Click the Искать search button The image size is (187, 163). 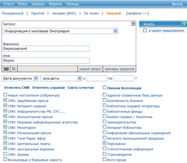[x=160, y=24]
